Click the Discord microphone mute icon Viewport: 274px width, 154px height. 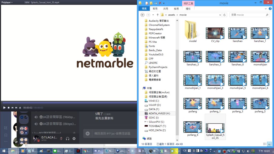tap(61, 139)
